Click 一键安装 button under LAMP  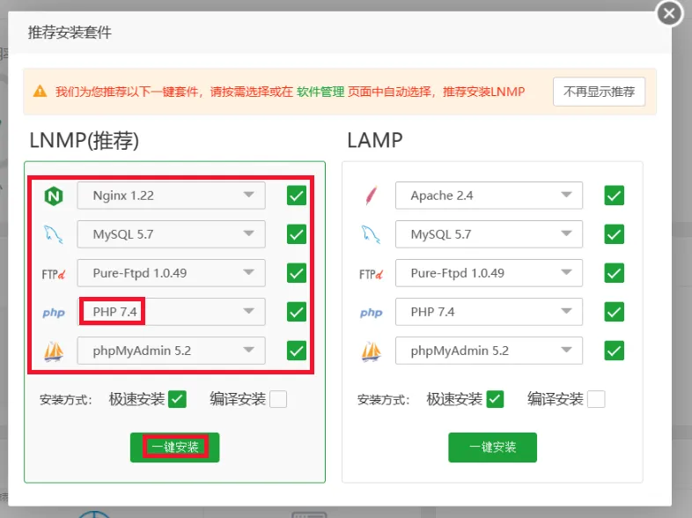(492, 448)
